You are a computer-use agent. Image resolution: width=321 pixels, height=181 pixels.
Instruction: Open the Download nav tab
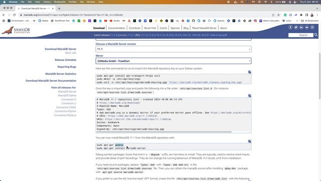point(99,28)
